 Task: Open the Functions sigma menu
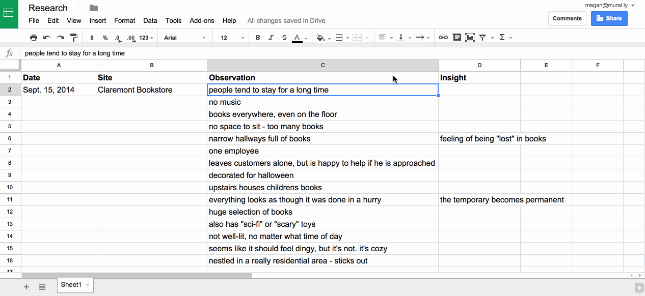coord(502,38)
